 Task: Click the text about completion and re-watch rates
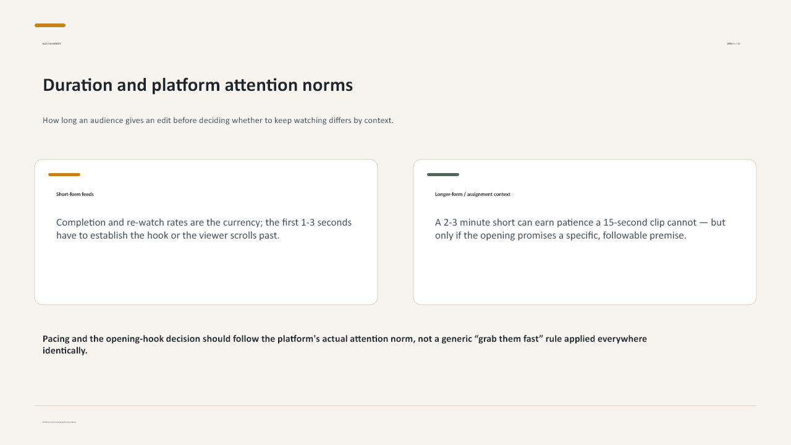point(204,229)
